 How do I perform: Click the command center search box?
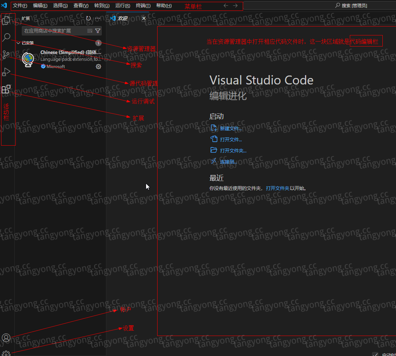point(320,6)
